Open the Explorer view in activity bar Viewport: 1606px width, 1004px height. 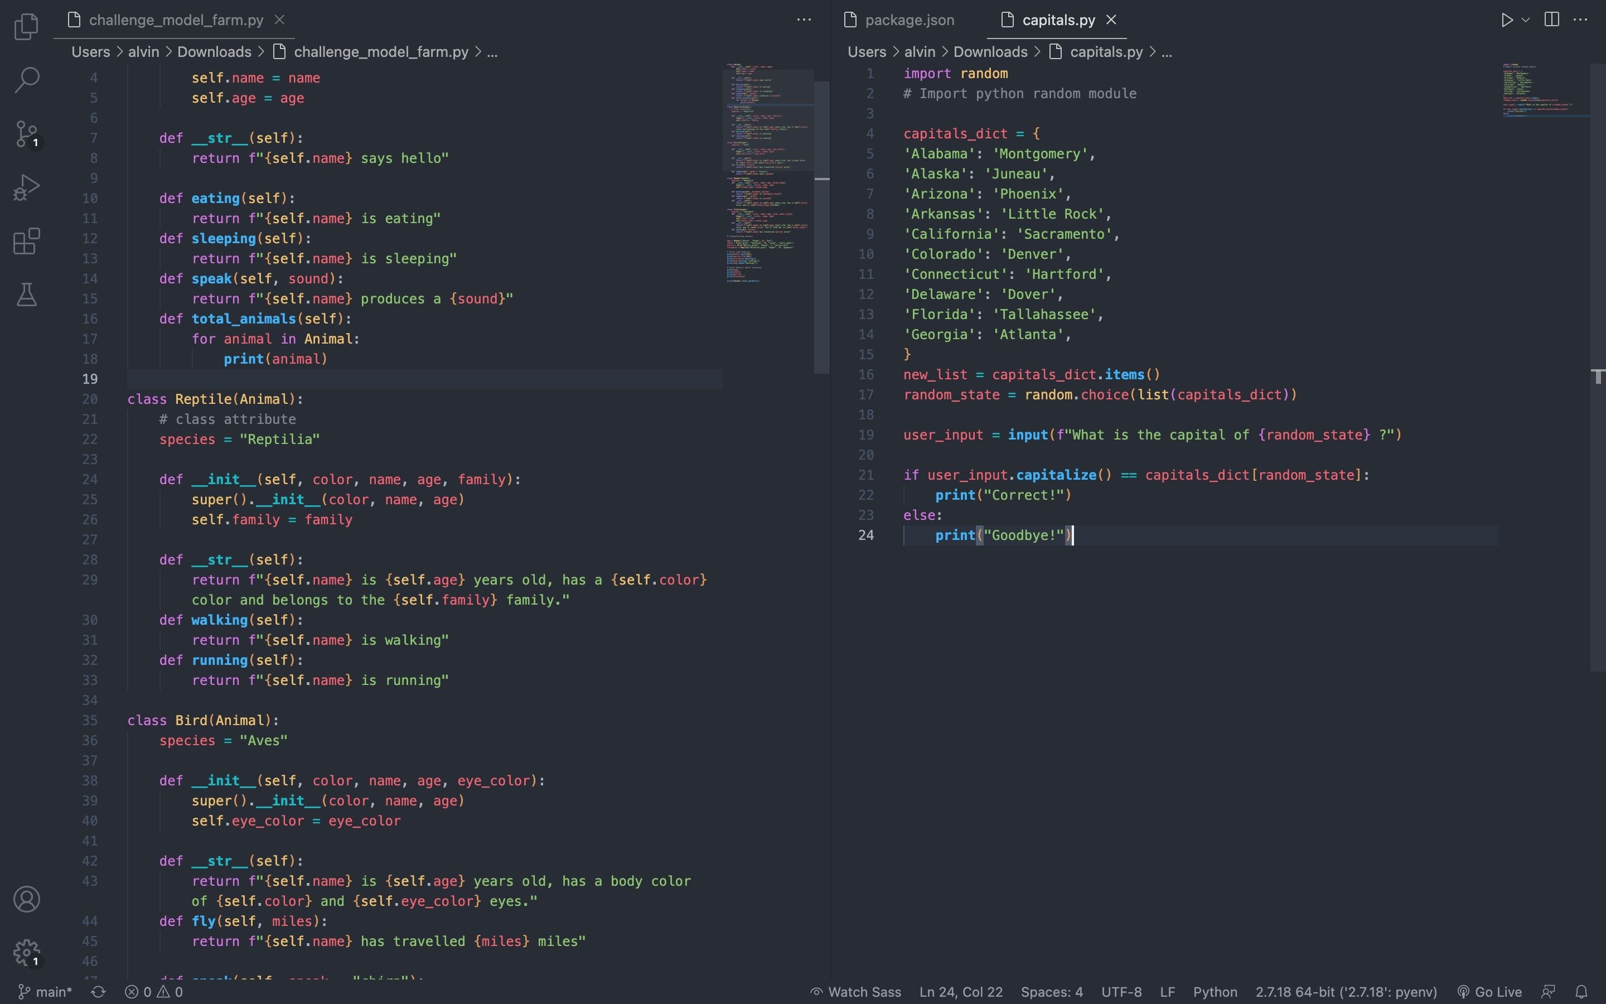pyautogui.click(x=27, y=27)
